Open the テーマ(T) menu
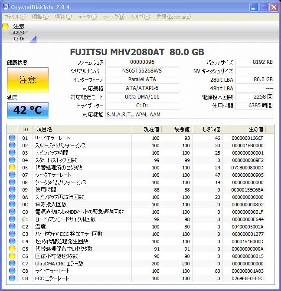The height and width of the screenshot is (291, 281). pos(87,17)
